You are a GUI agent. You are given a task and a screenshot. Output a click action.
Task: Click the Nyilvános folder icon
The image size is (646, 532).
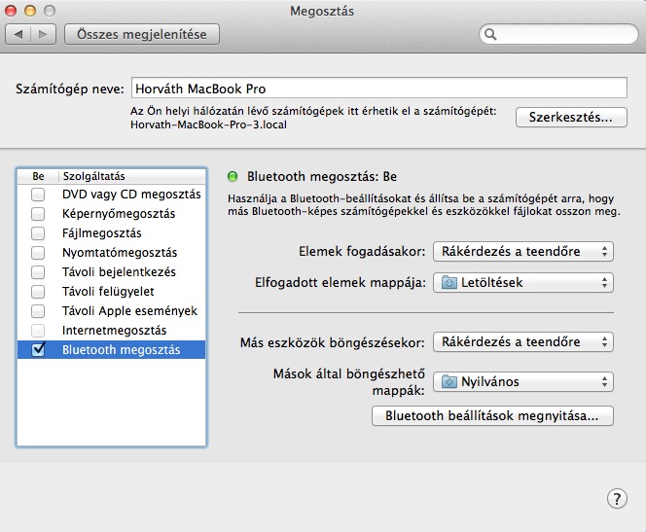point(449,381)
